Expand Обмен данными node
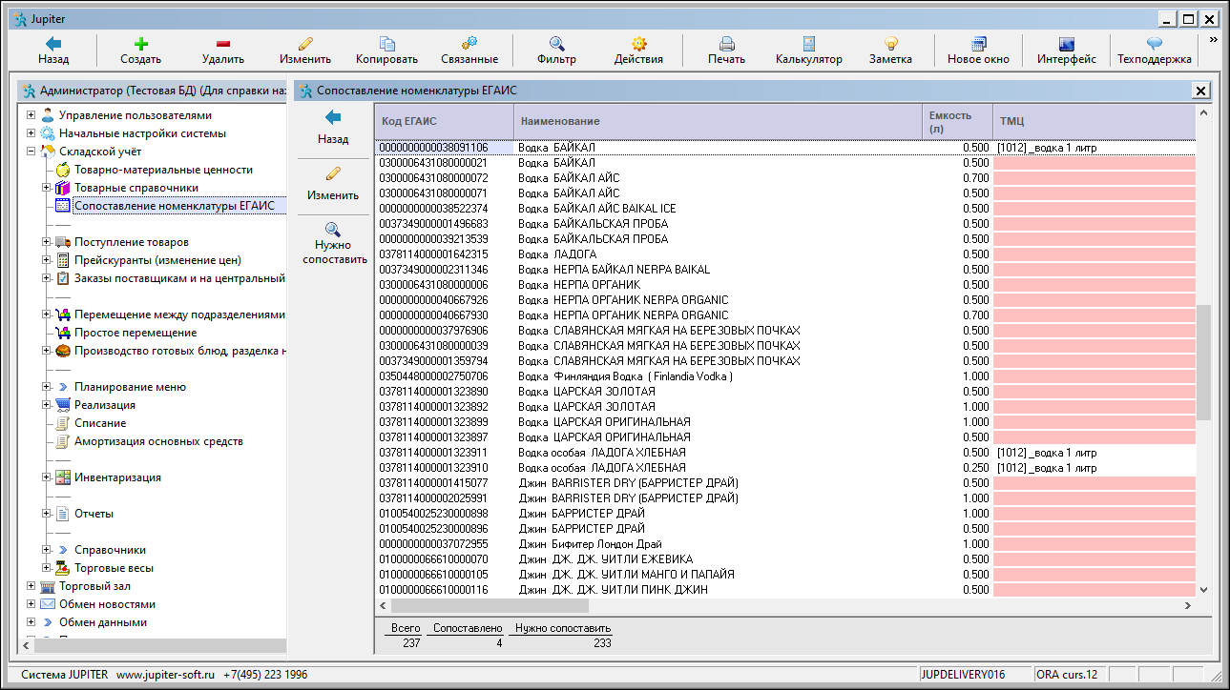1230x690 pixels. pos(31,622)
